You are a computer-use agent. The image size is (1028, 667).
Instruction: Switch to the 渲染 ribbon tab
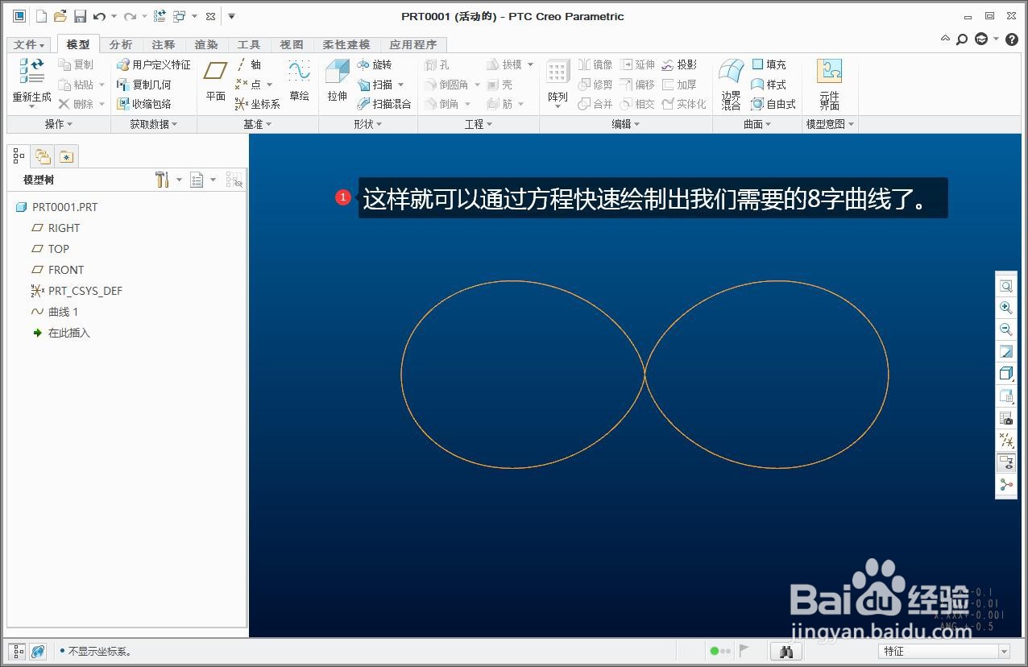206,45
